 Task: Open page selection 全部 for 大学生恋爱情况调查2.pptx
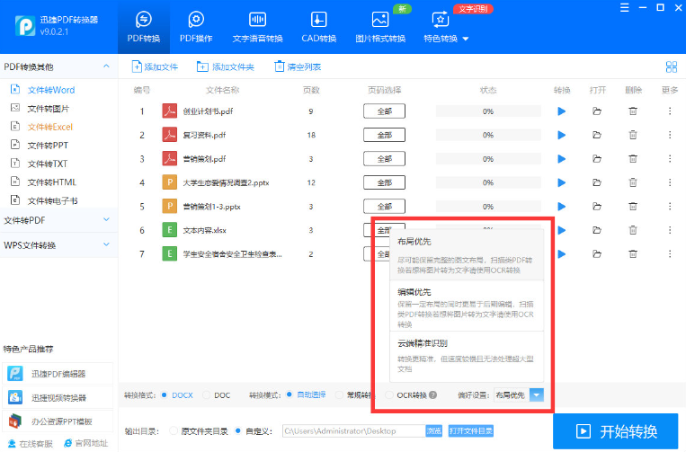coord(384,182)
